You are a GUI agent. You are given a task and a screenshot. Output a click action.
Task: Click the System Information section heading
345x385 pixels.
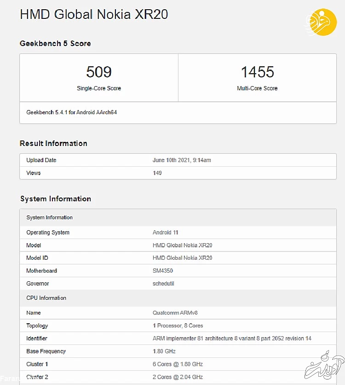point(56,199)
